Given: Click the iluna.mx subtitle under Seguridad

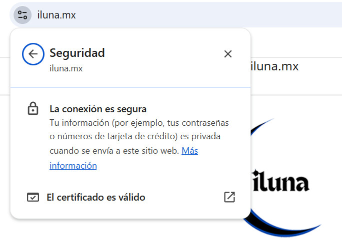Looking at the screenshot, I should 66,68.
